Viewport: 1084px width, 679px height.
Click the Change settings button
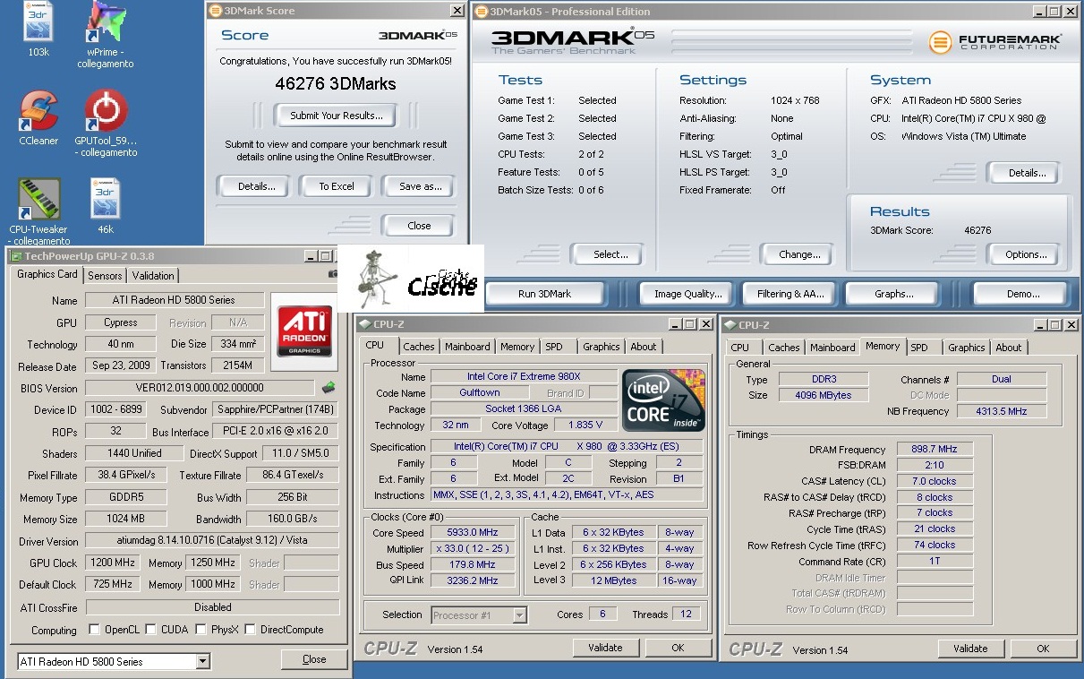click(x=799, y=254)
